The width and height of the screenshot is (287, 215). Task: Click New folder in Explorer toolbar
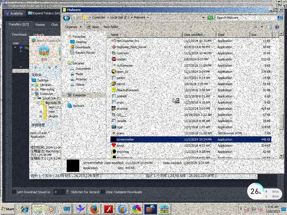coord(111,27)
